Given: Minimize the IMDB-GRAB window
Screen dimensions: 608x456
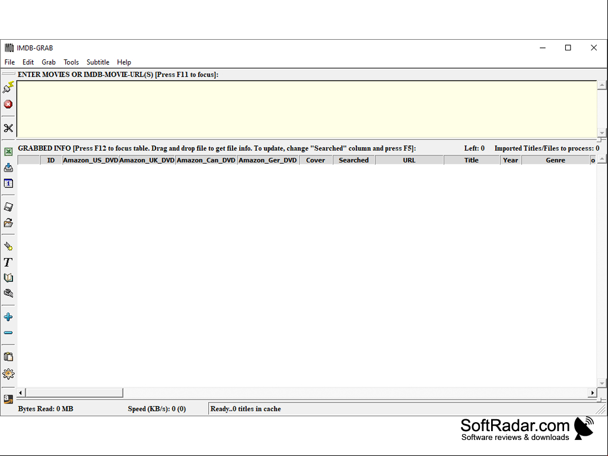Looking at the screenshot, I should click(x=543, y=47).
